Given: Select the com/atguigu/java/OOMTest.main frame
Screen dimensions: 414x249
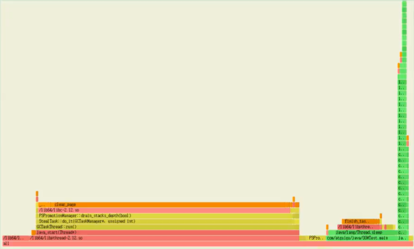Looking at the screenshot, I should click(359, 238).
